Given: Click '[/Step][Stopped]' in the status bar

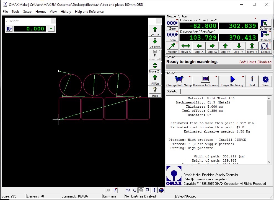Looking at the screenshot, I should pyautogui.click(x=186, y=196).
